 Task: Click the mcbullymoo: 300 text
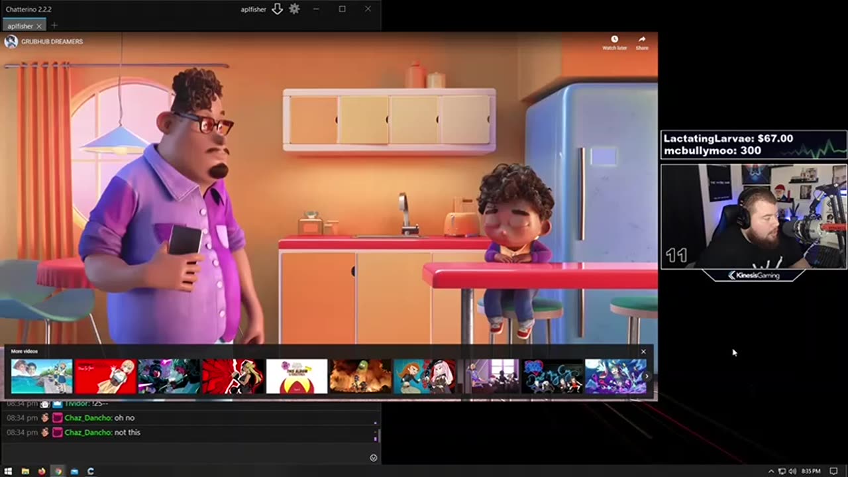(712, 150)
